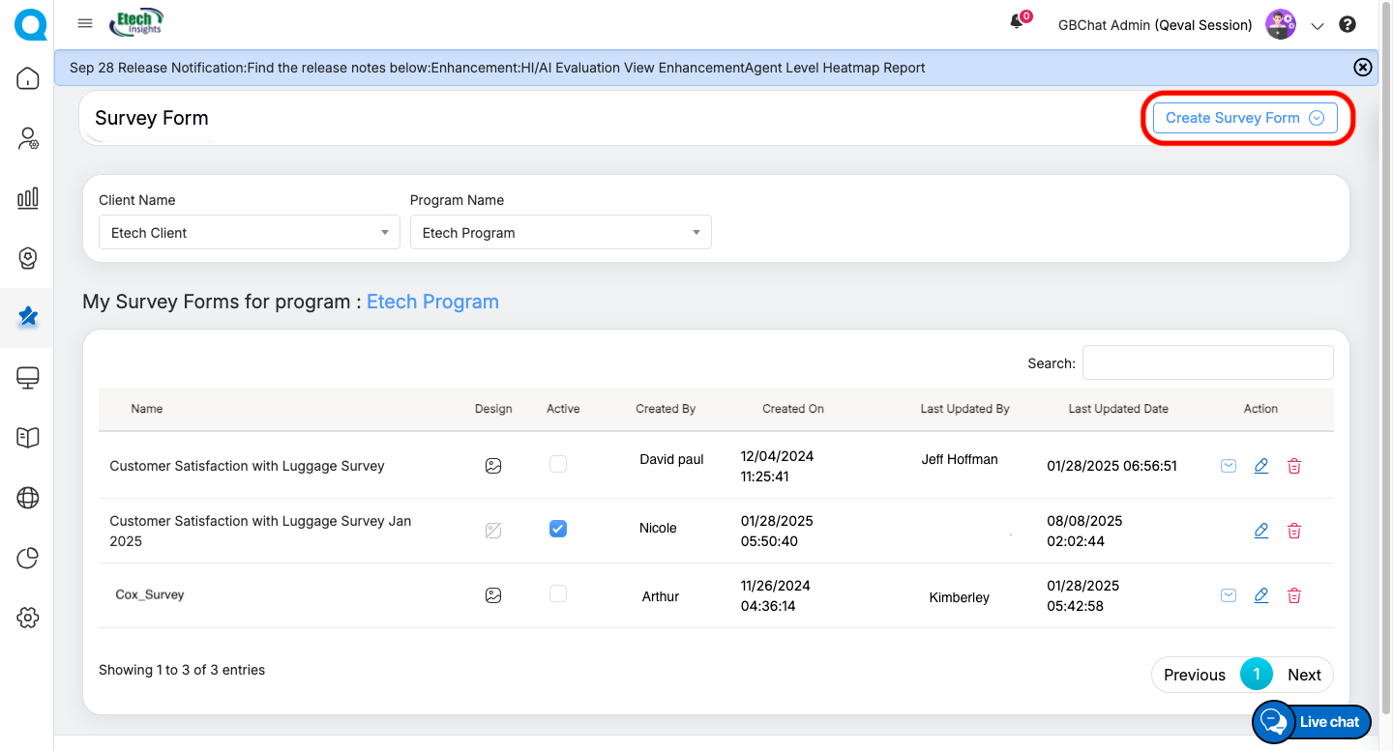Expand the Create Survey Form dropdown button
This screenshot has width=1393, height=751.
1244,118
